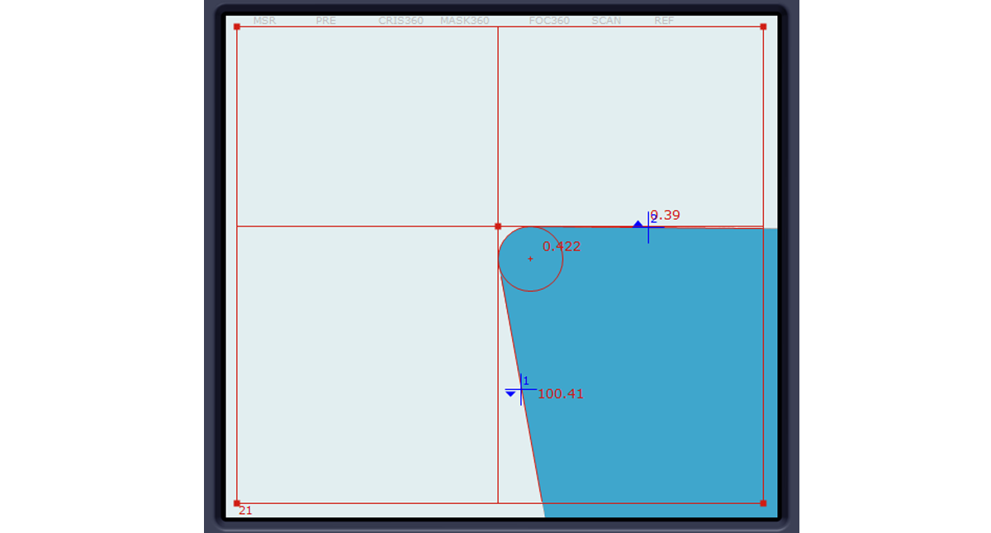Click the number 21 at bottom-left

tap(245, 511)
